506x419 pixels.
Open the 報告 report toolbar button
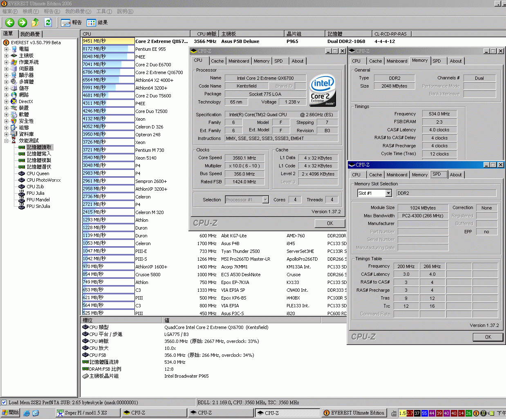point(72,23)
